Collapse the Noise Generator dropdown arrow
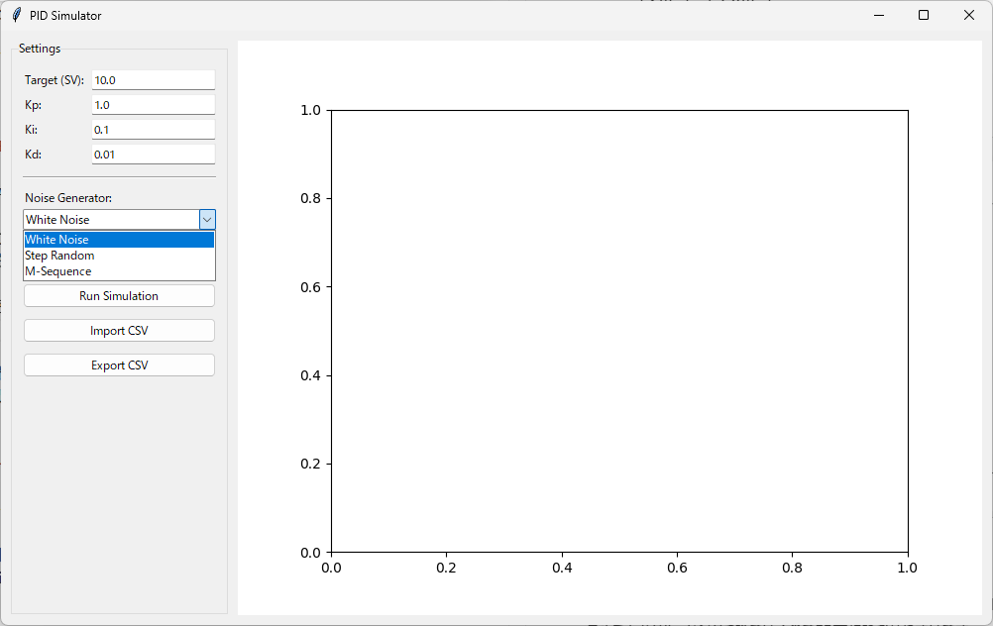This screenshot has height=626, width=993. coord(207,220)
